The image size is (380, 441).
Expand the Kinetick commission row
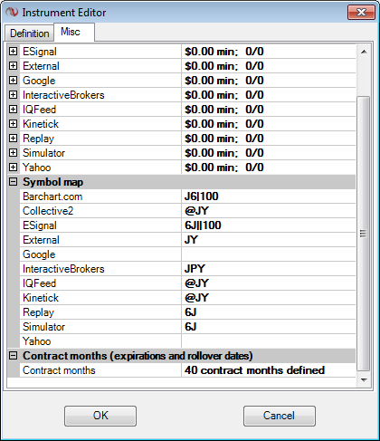[13, 124]
